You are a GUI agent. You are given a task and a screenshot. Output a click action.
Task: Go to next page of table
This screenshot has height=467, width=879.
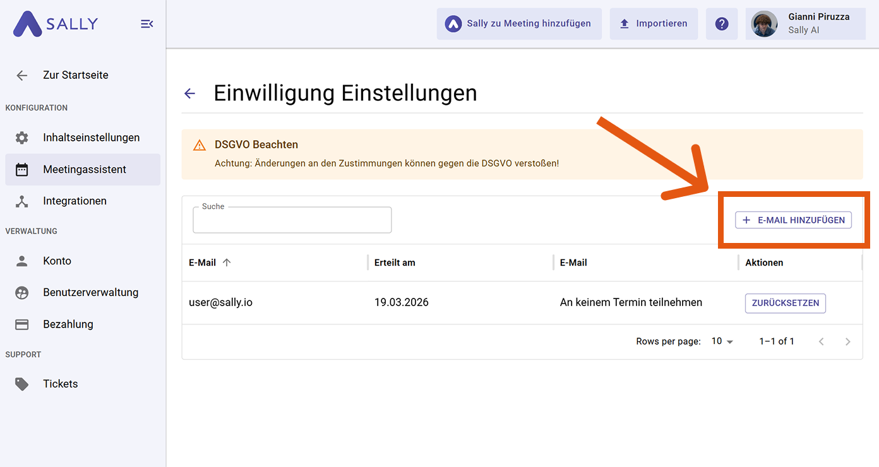pyautogui.click(x=847, y=341)
